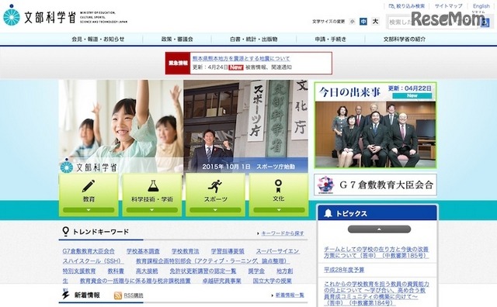
Task: Open the 教育資金の一括贈与 keyword link
Action: point(135,281)
